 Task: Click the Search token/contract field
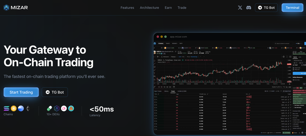pyautogui.click(x=283, y=43)
